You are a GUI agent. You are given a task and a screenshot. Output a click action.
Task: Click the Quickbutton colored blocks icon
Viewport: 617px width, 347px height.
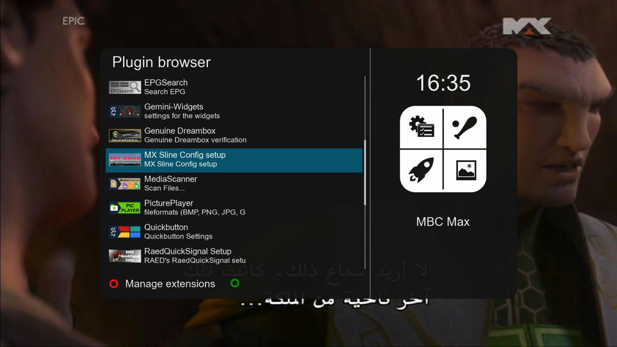(x=125, y=232)
